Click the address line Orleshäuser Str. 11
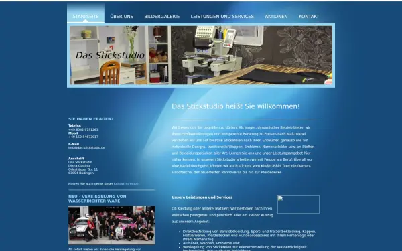This screenshot has width=402, height=251. coord(83,169)
